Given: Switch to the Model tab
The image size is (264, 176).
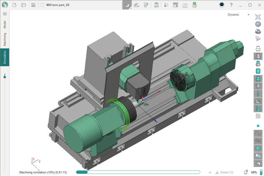Looking at the screenshot, I should 5,25.
